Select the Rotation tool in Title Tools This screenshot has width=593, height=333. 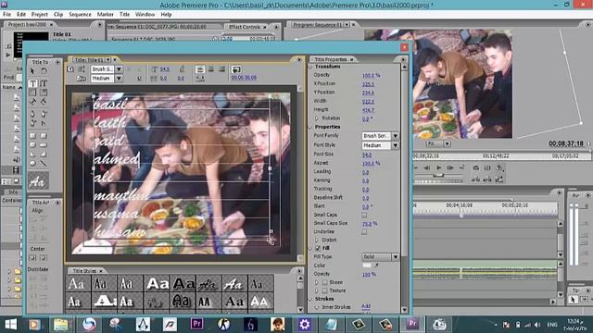click(44, 71)
